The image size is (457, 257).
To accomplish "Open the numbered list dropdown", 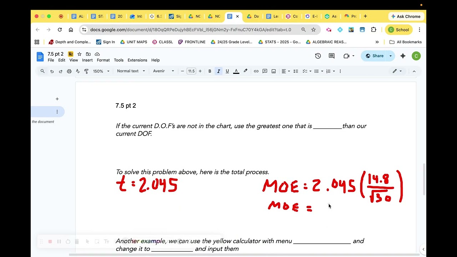I will click(x=331, y=71).
